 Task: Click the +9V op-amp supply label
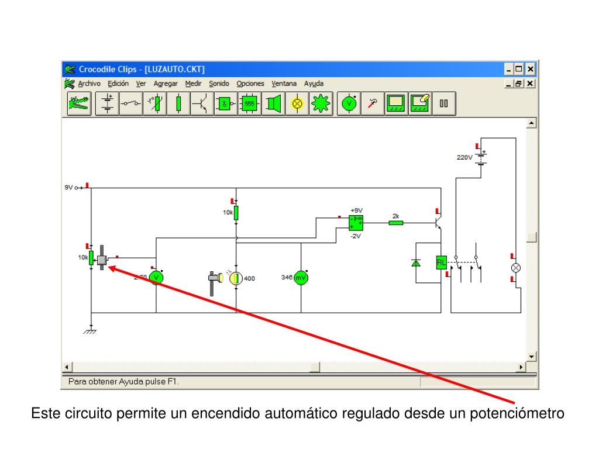(x=356, y=210)
